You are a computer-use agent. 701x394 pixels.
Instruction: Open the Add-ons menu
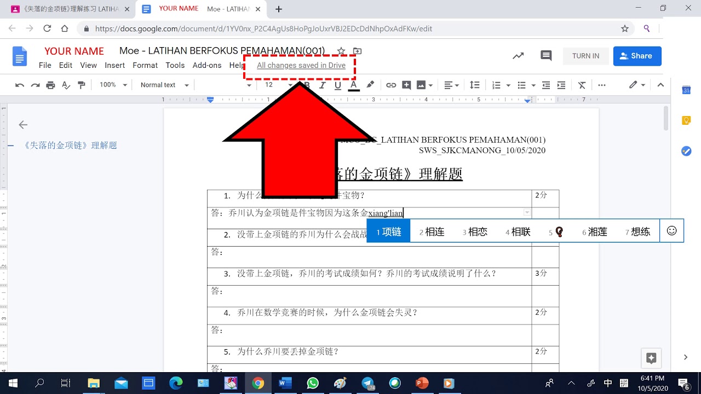[207, 65]
